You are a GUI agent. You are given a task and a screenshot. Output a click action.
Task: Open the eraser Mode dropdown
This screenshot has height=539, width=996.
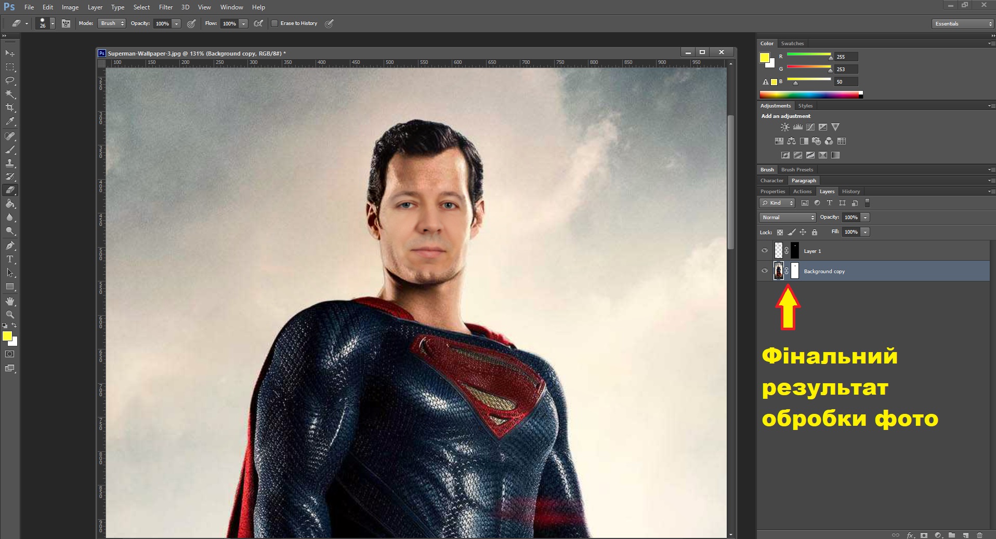111,23
